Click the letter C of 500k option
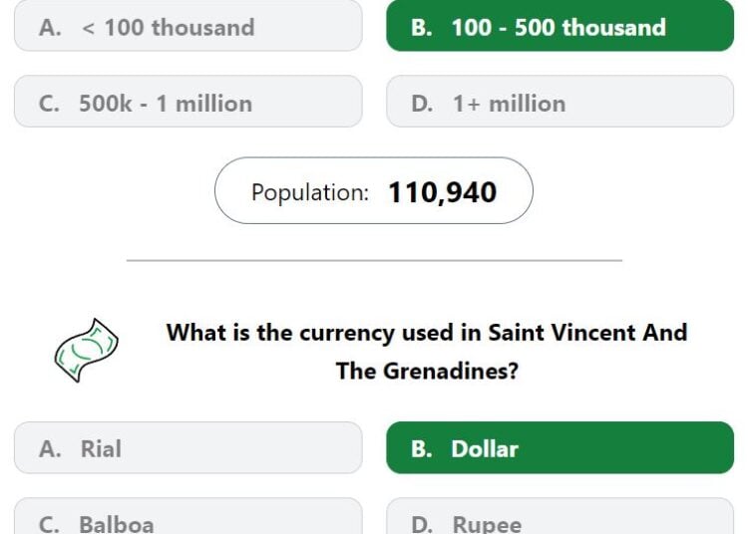The height and width of the screenshot is (534, 748). click(x=49, y=104)
